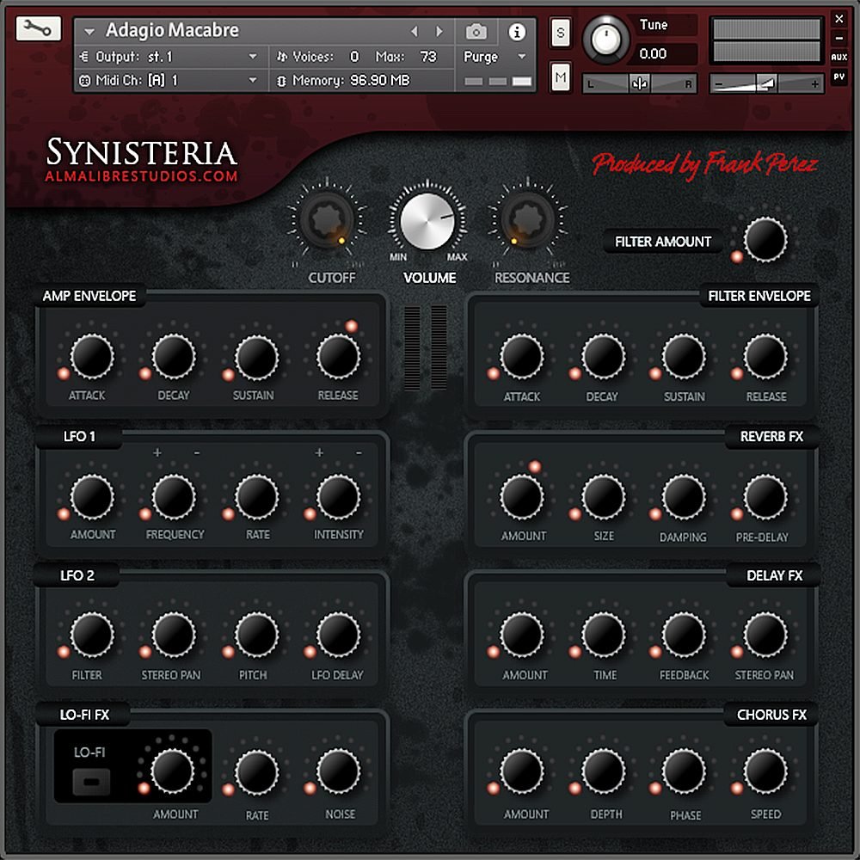Click the Chorus FX Amount knob
Image resolution: width=860 pixels, height=860 pixels.
(x=522, y=771)
